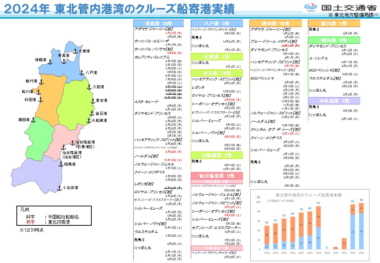Click ブルー・ドリーム・メロディ【初】 in 秋田港 list
The width and height of the screenshot is (380, 263).
pyautogui.click(x=274, y=41)
